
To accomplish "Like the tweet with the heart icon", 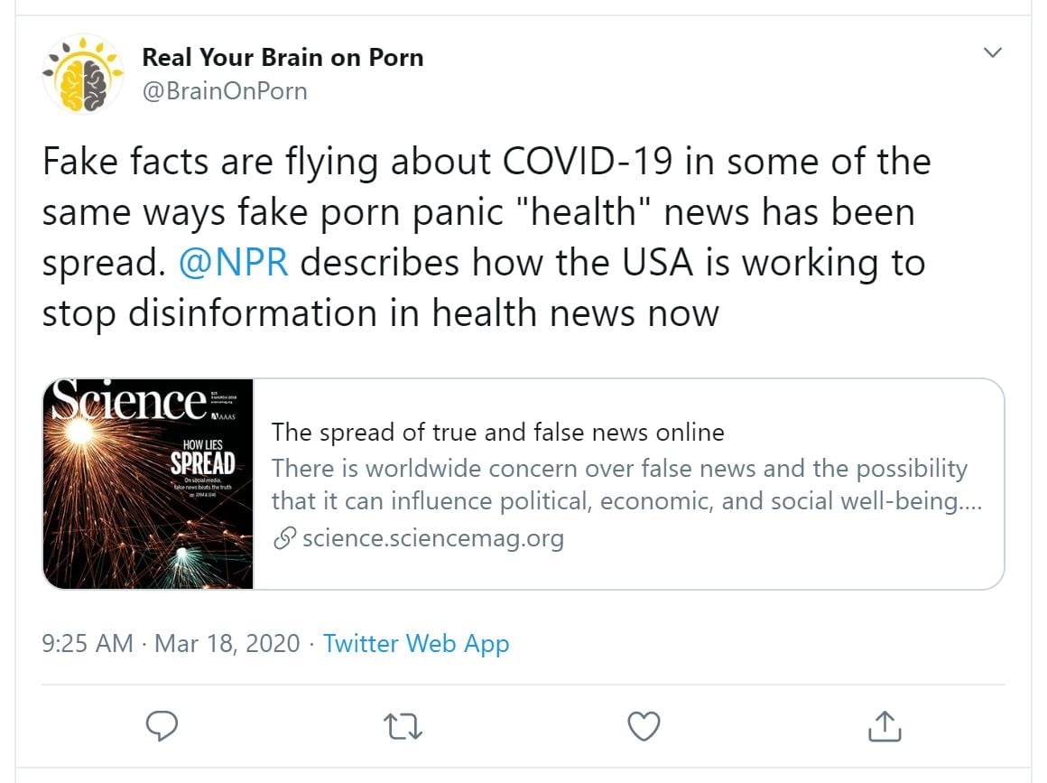I will pos(644,725).
